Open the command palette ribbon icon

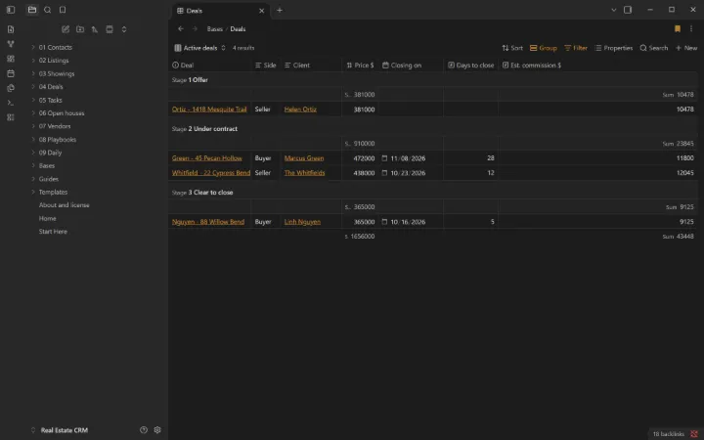(11, 103)
